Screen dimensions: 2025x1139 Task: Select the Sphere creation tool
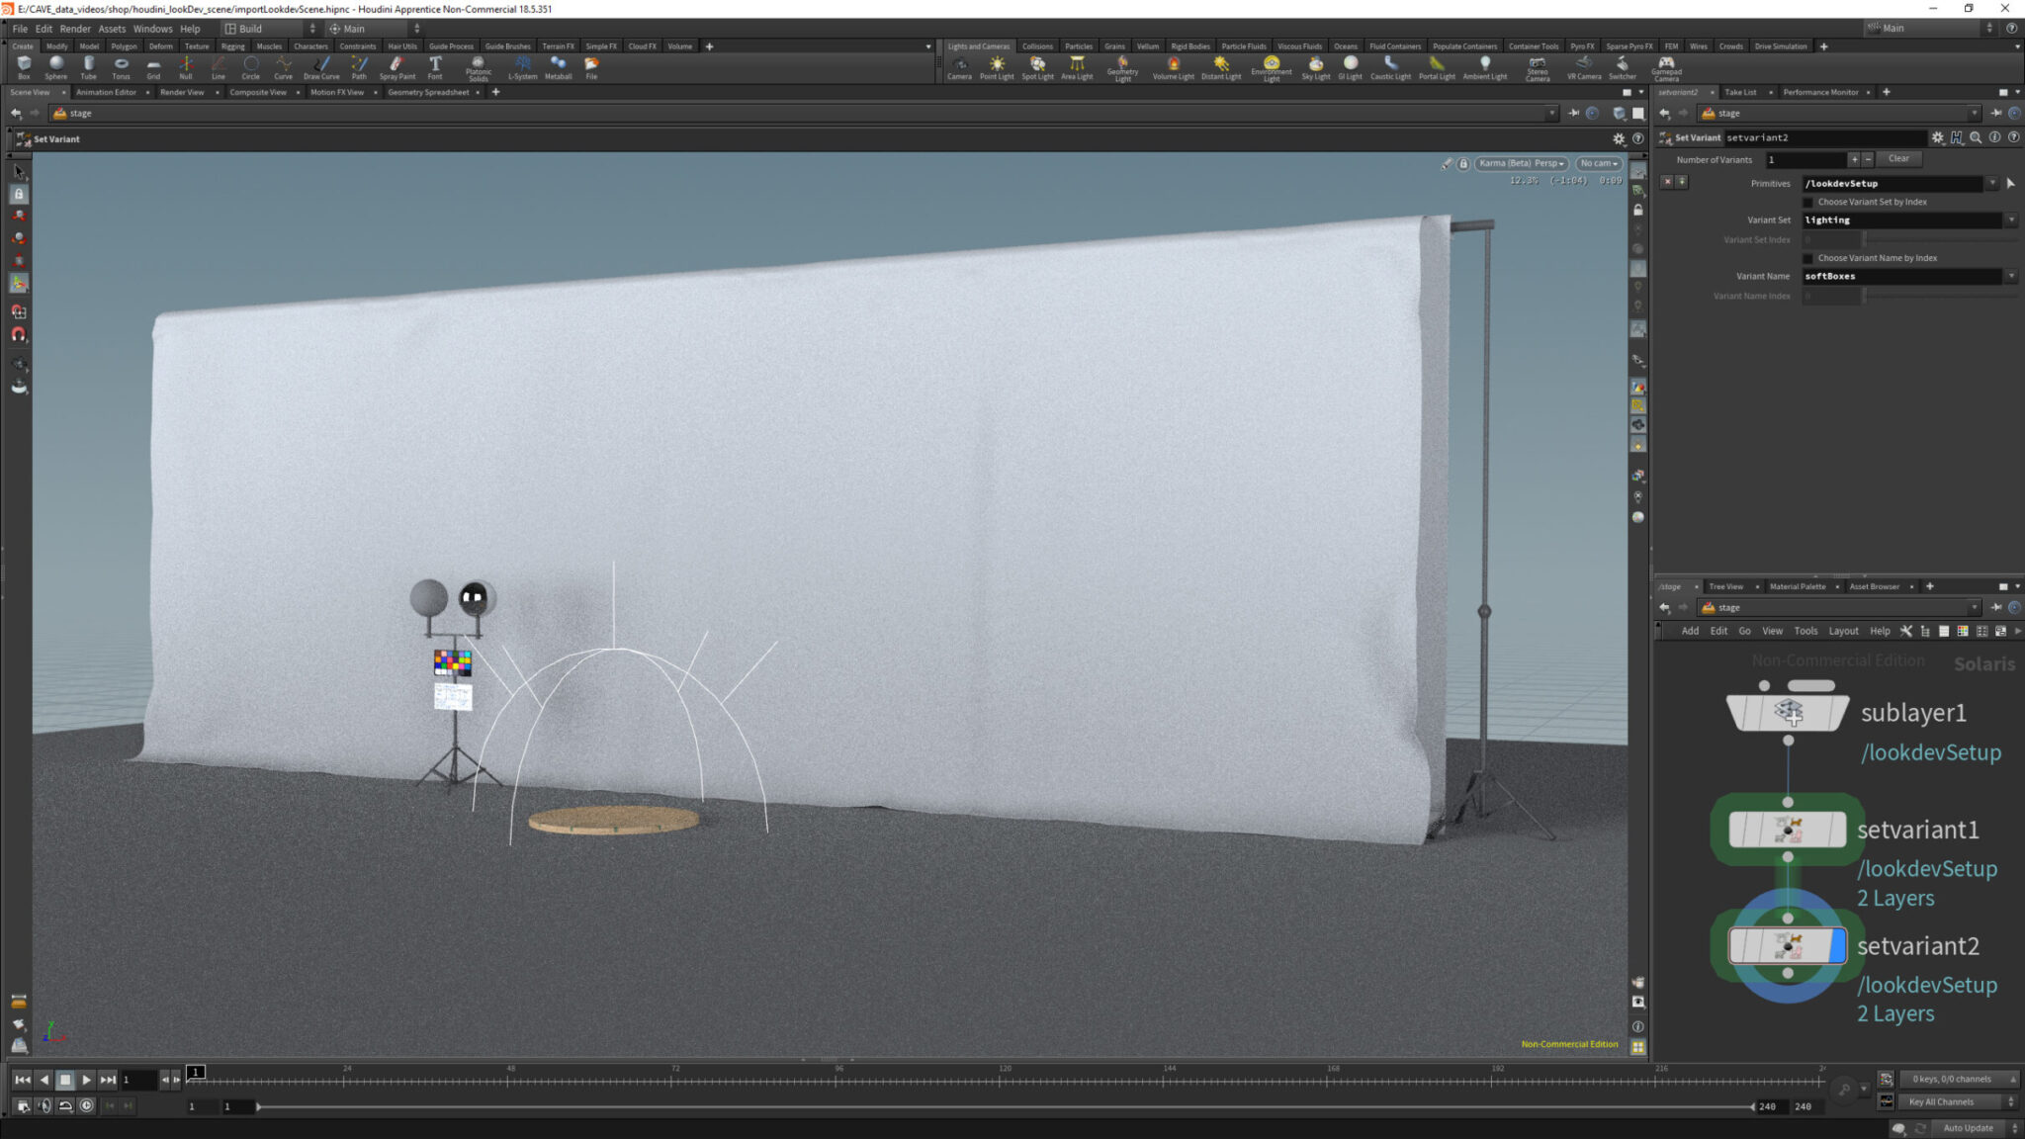[56, 67]
